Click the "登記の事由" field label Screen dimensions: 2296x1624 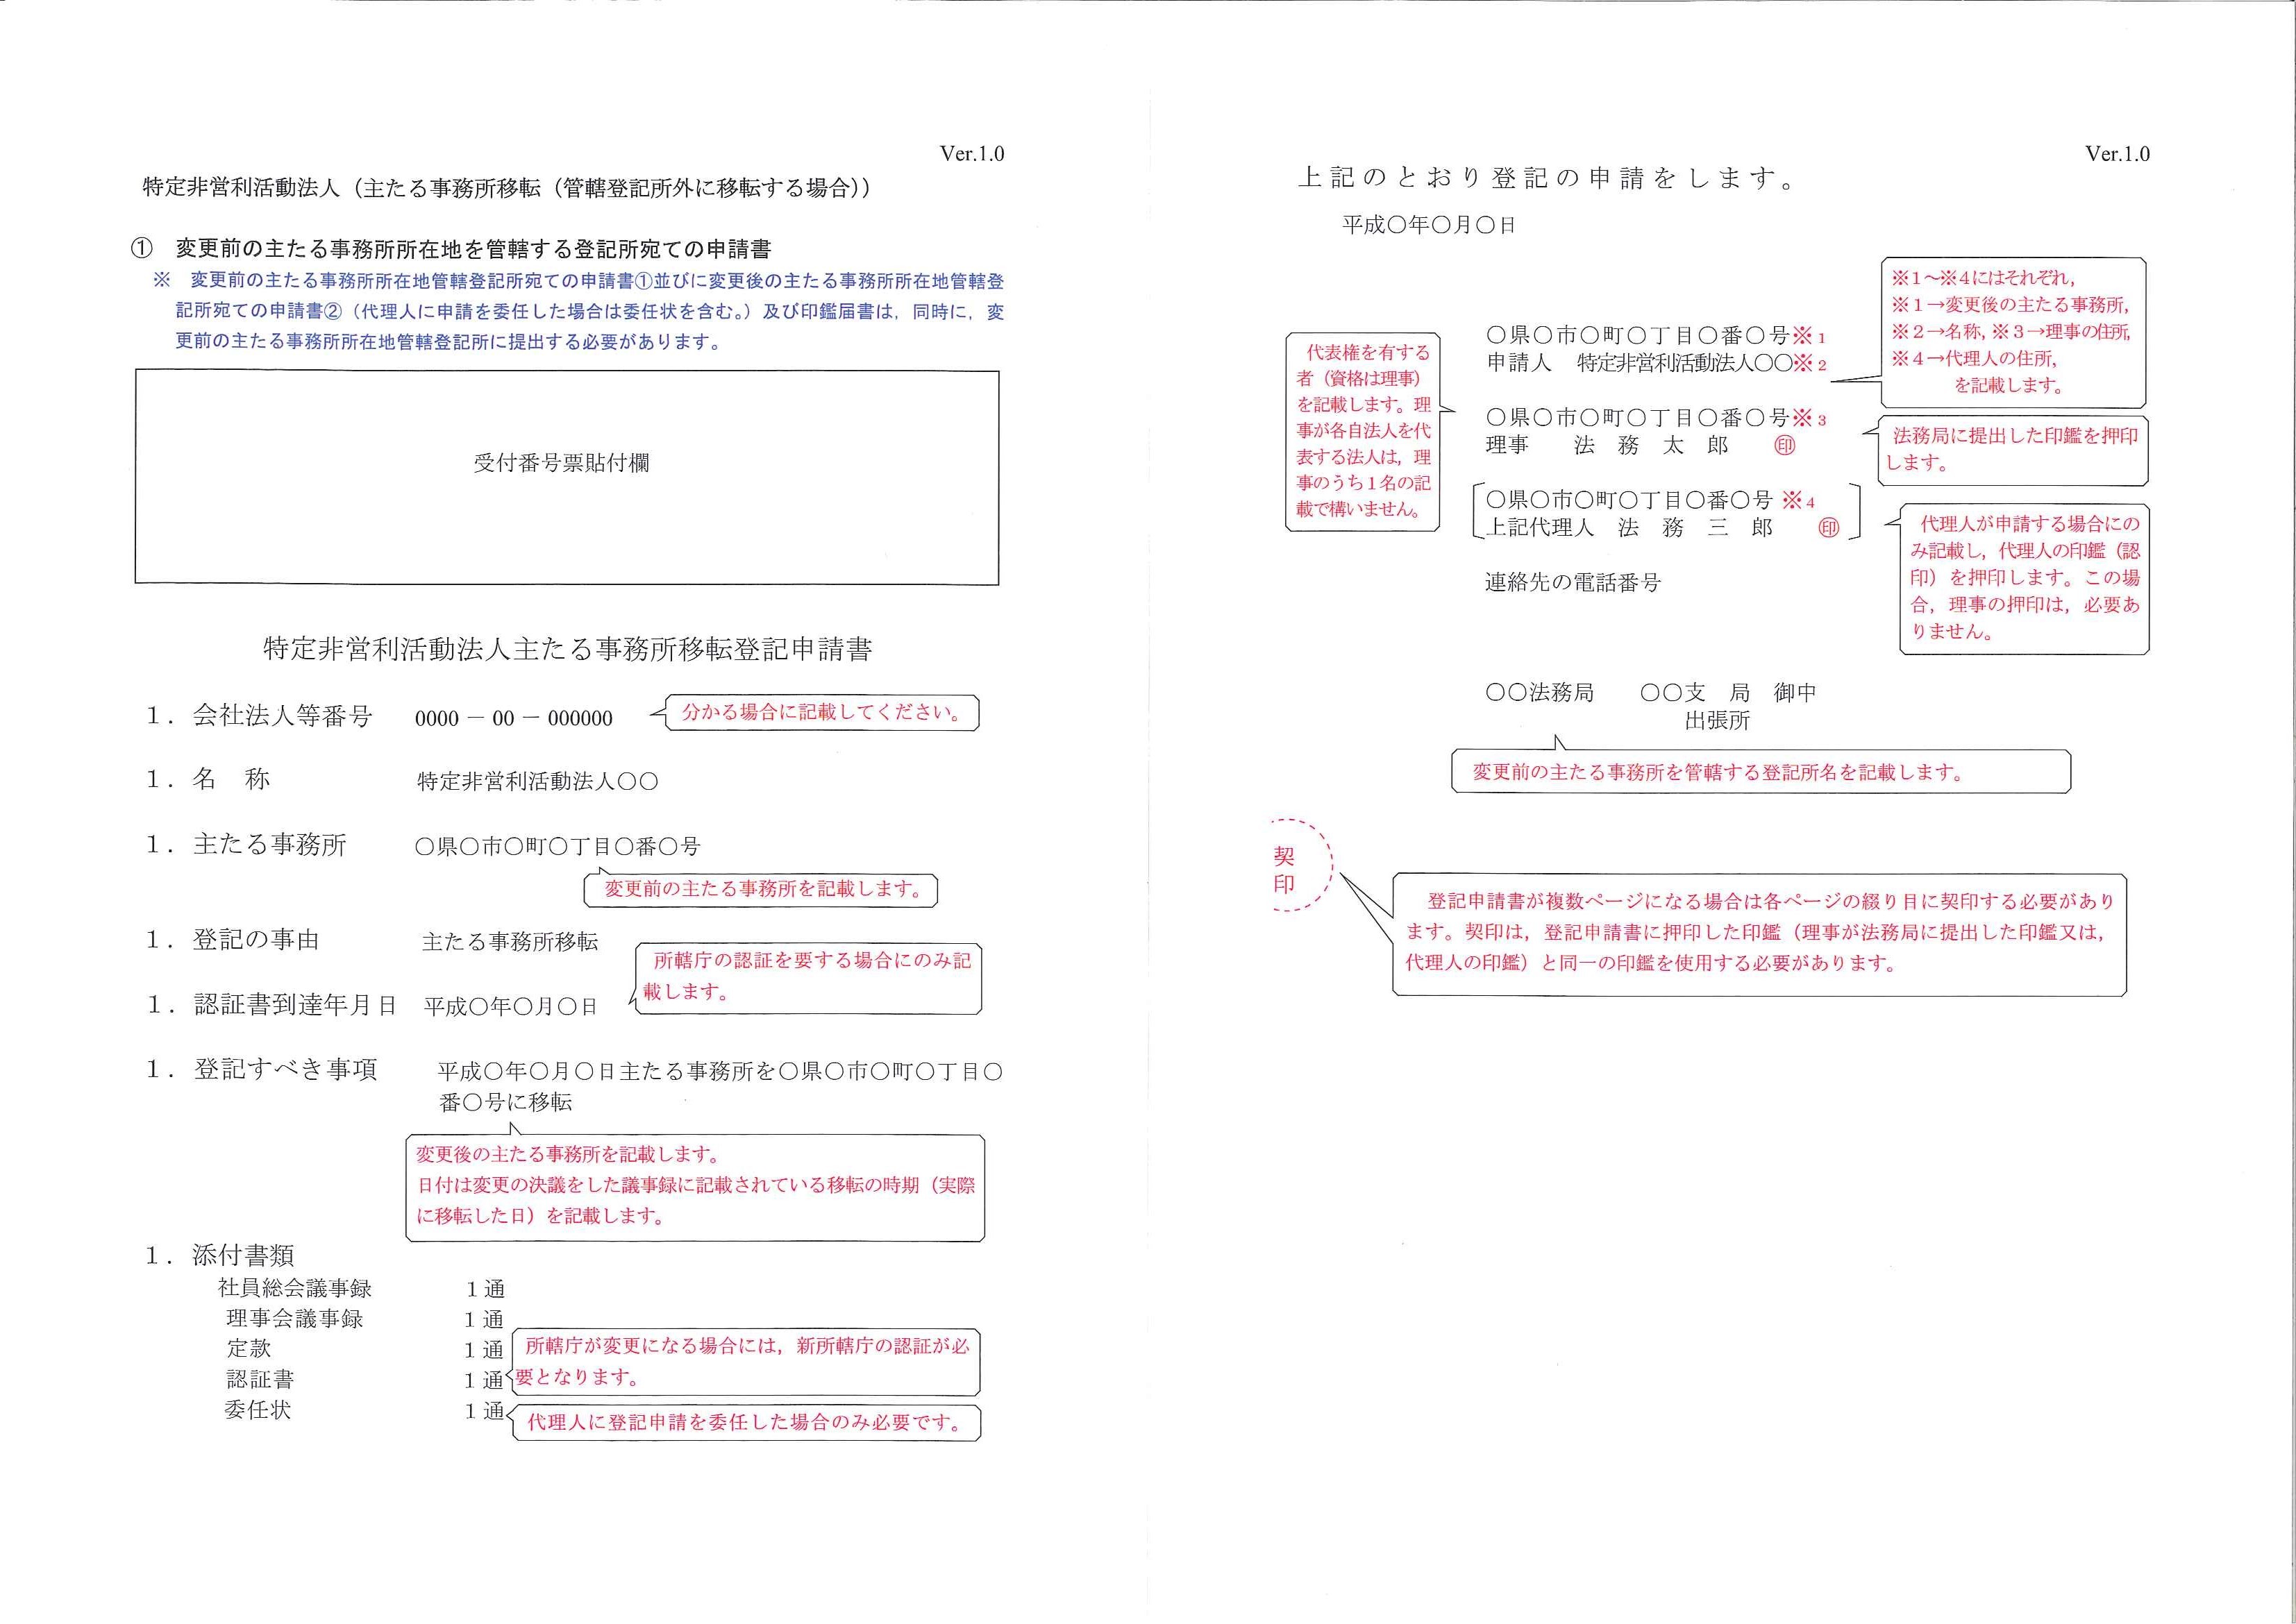[256, 940]
